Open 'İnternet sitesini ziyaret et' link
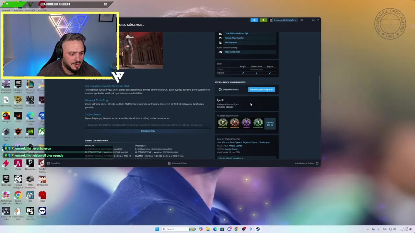This screenshot has height=233, width=415. point(231,158)
